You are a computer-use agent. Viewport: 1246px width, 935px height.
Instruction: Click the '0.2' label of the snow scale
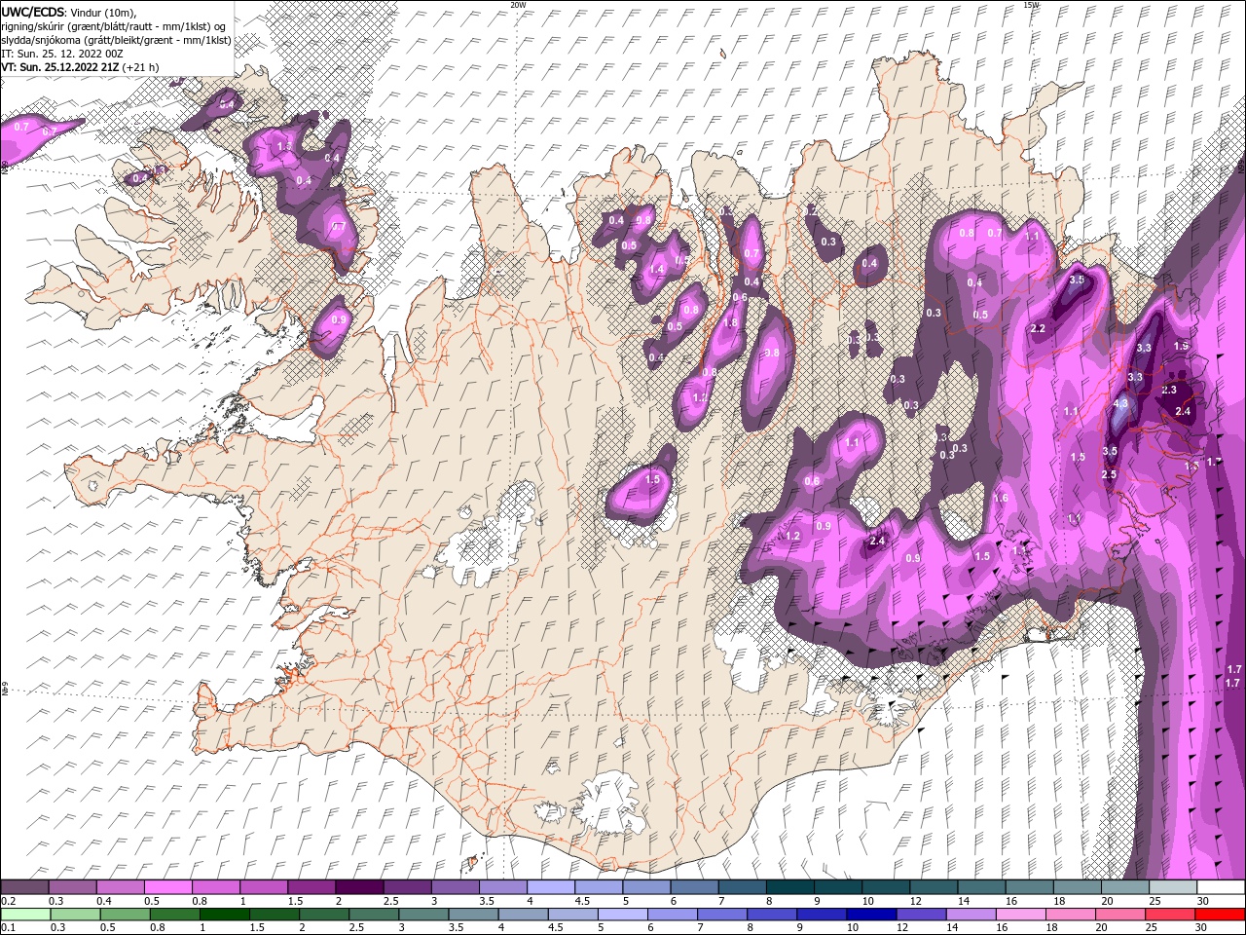point(7,902)
